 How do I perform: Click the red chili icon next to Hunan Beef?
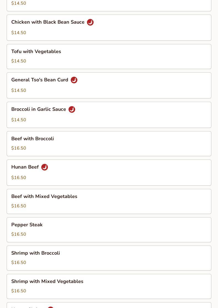[45, 167]
